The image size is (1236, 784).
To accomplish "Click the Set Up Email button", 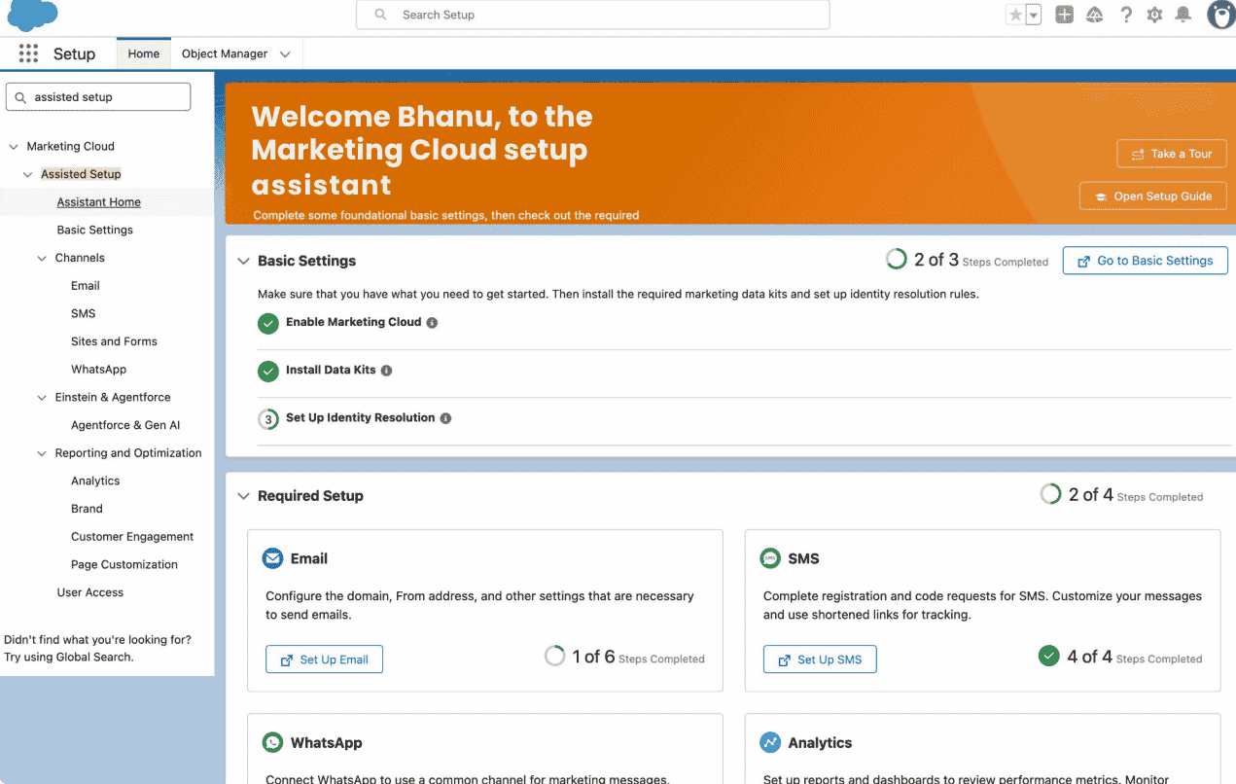I will pos(324,659).
